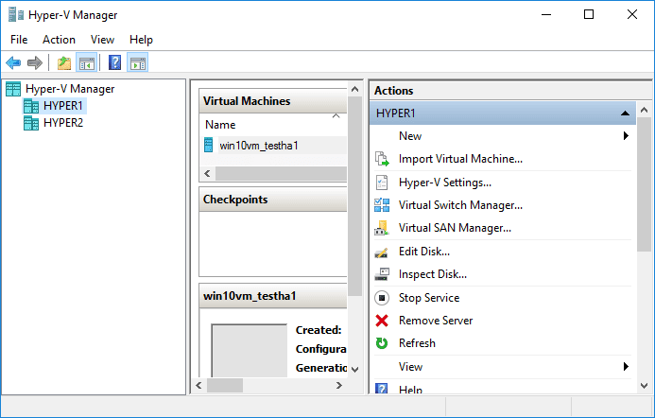This screenshot has height=418, width=655.
Task: Toggle the Show/Hide Action Pane toolbar icon
Action: [137, 63]
